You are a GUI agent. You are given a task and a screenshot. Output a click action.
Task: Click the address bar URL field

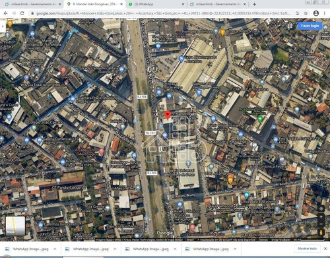[x=163, y=13]
